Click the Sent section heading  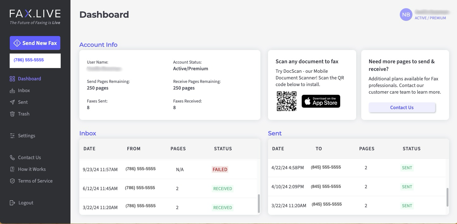[x=275, y=133]
